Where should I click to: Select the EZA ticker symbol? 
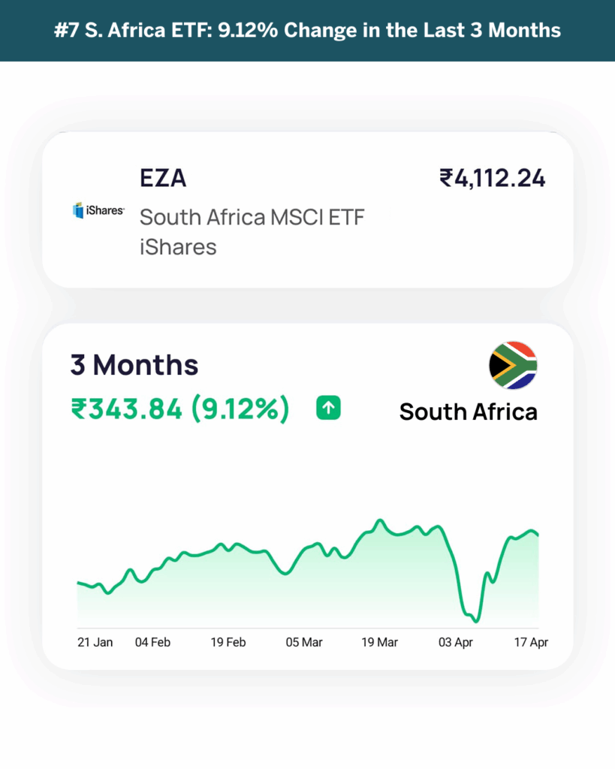tap(163, 177)
